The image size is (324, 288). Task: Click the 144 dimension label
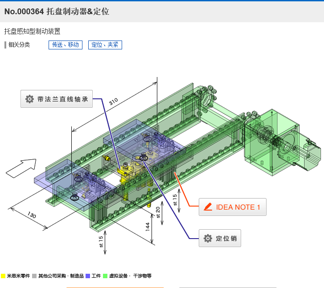tap(148, 227)
